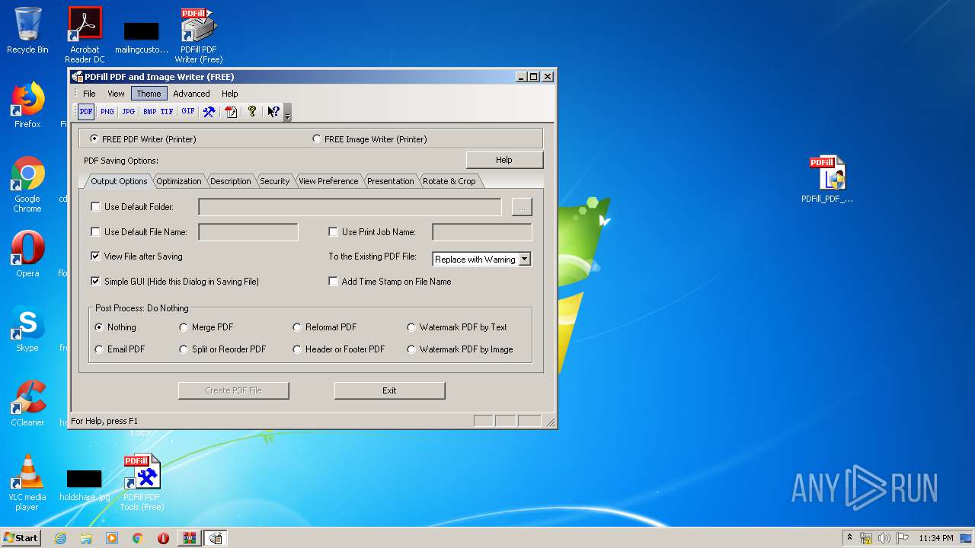Switch to the Rotate & Crop tab

(449, 181)
